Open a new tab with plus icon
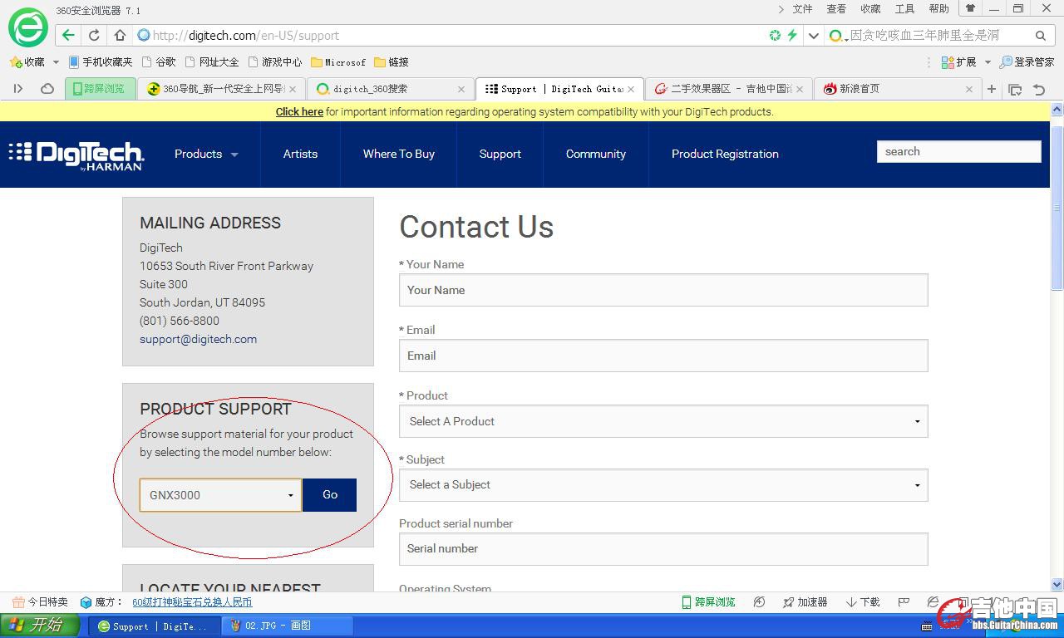 [x=992, y=89]
